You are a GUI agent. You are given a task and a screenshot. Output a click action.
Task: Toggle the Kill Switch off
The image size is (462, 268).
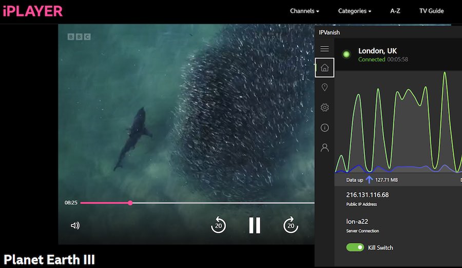[355, 248]
